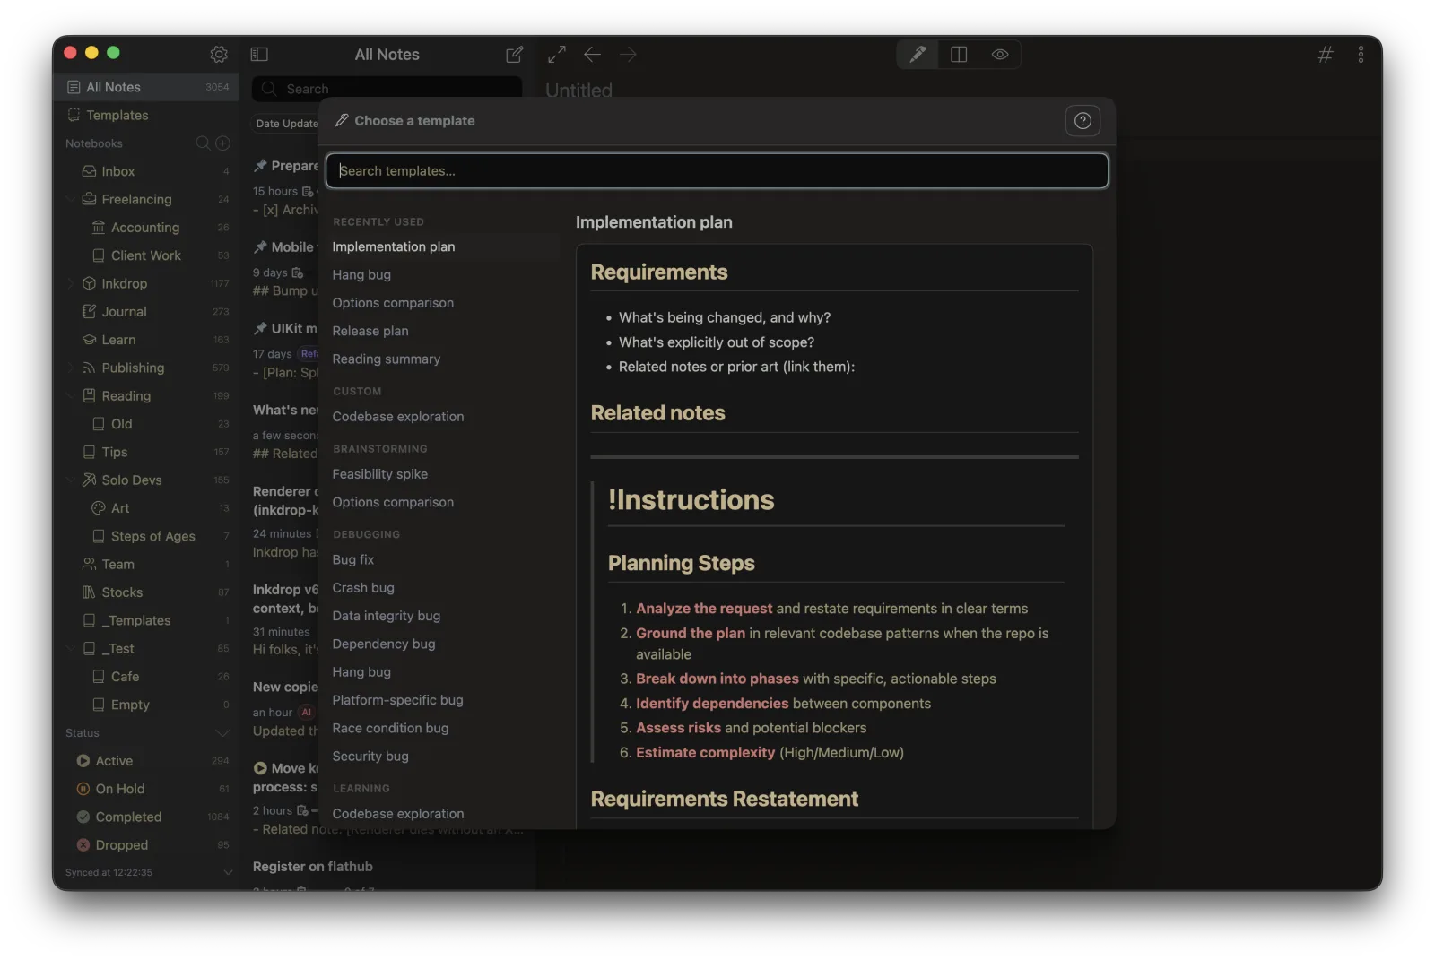Click the Search templates input field
1435x960 pixels.
point(717,170)
